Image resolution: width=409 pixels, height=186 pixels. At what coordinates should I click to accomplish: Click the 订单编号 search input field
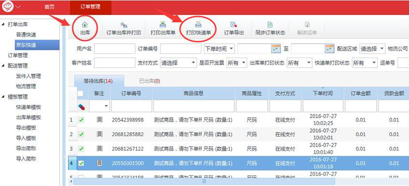tap(181, 48)
